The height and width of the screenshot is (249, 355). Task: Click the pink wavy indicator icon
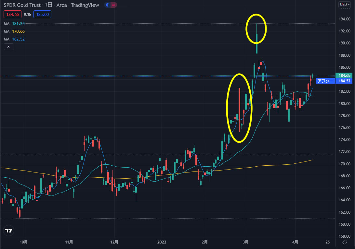point(113,5)
